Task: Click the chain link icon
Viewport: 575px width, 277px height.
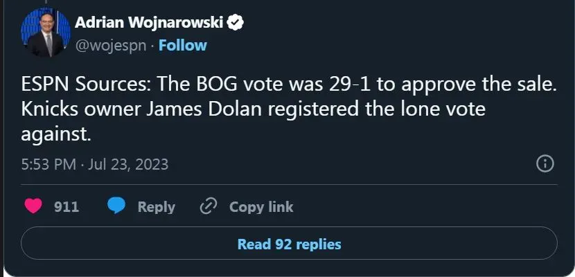Action: click(209, 206)
